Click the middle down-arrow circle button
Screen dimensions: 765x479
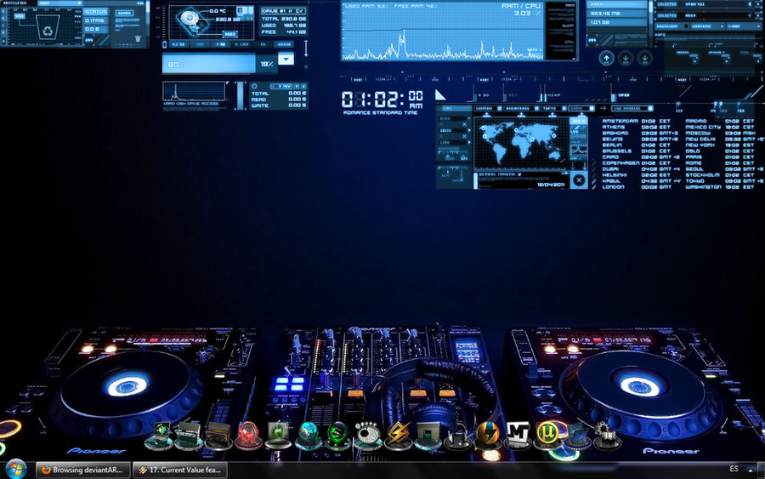[625, 58]
